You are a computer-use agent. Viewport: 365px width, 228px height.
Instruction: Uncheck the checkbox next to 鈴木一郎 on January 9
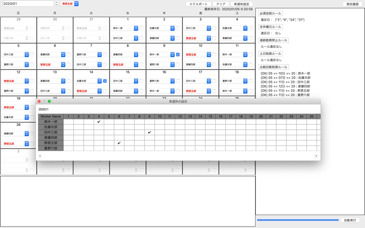pos(177,55)
